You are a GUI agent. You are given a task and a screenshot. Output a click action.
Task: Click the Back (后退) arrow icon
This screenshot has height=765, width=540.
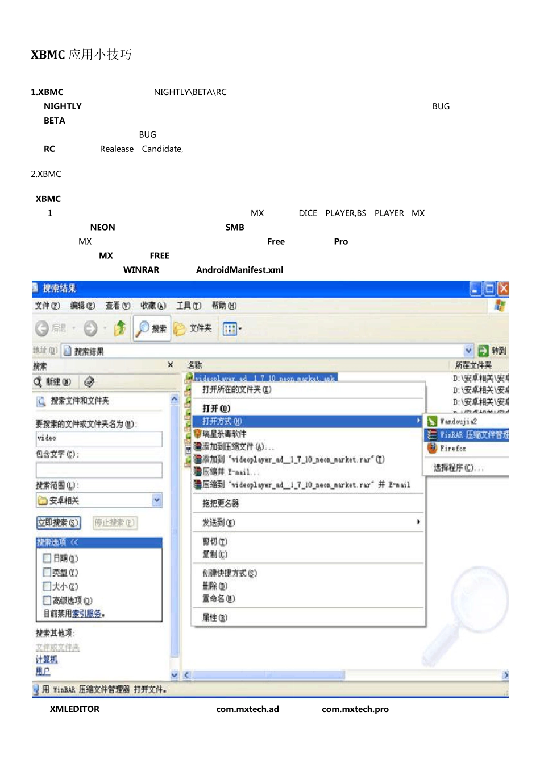pyautogui.click(x=42, y=328)
